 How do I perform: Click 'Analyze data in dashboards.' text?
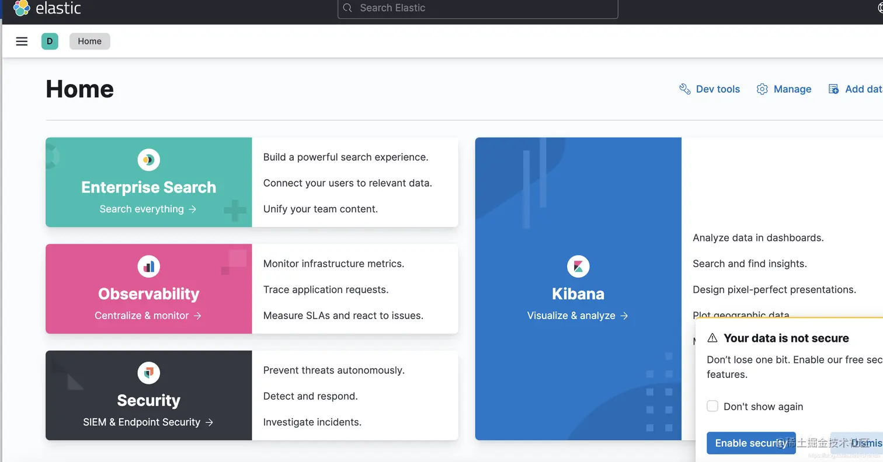coord(758,237)
